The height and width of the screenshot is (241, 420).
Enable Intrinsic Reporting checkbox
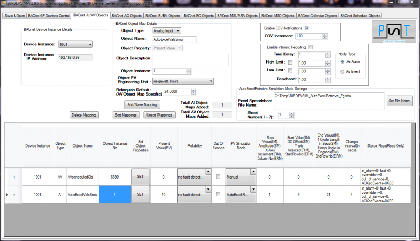tap(311, 47)
